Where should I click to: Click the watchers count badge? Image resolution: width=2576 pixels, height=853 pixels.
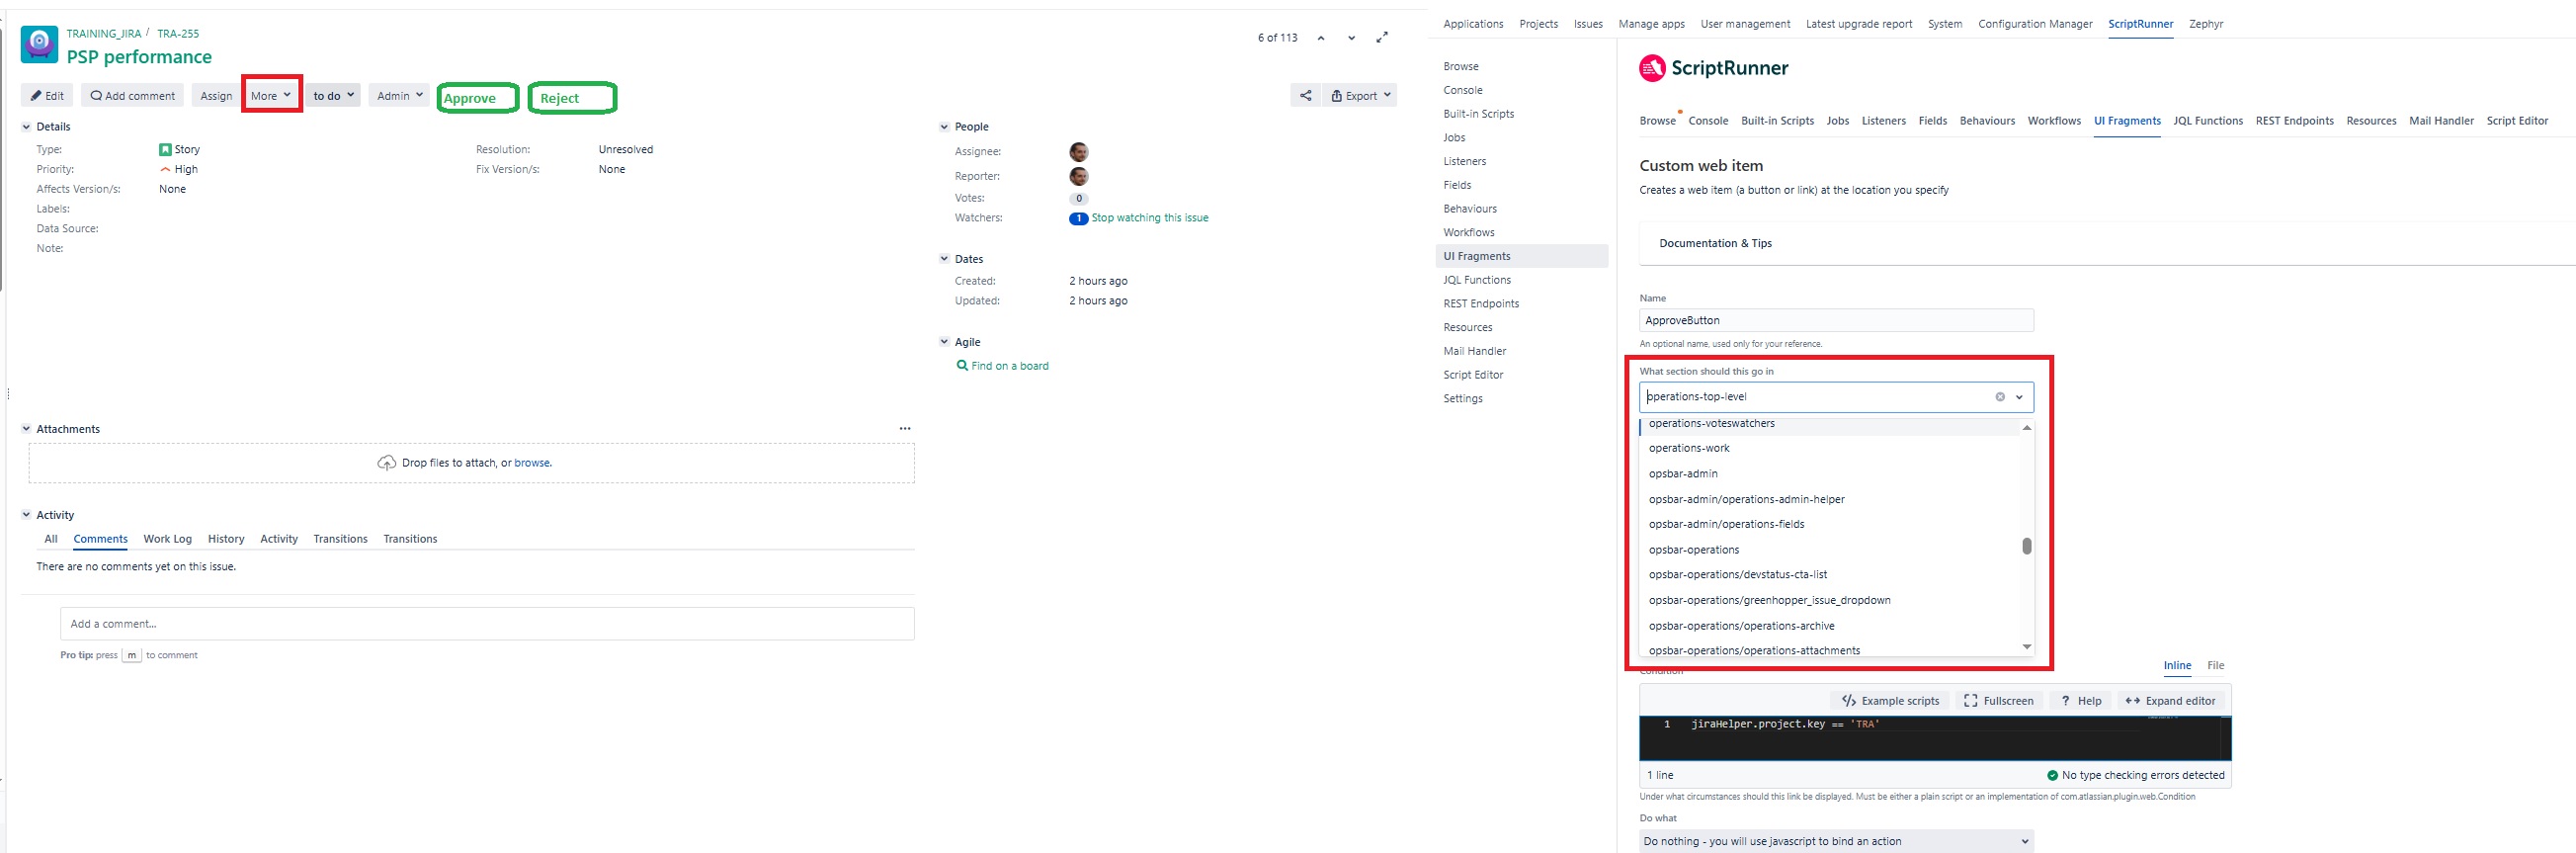coord(1078,218)
